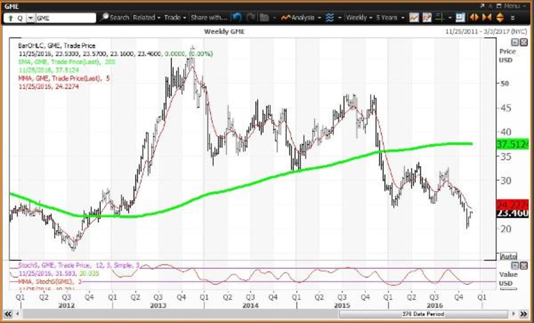Click the pop-out arrow icon in title bar
Screen dimensions: 534x323
[x=482, y=6]
